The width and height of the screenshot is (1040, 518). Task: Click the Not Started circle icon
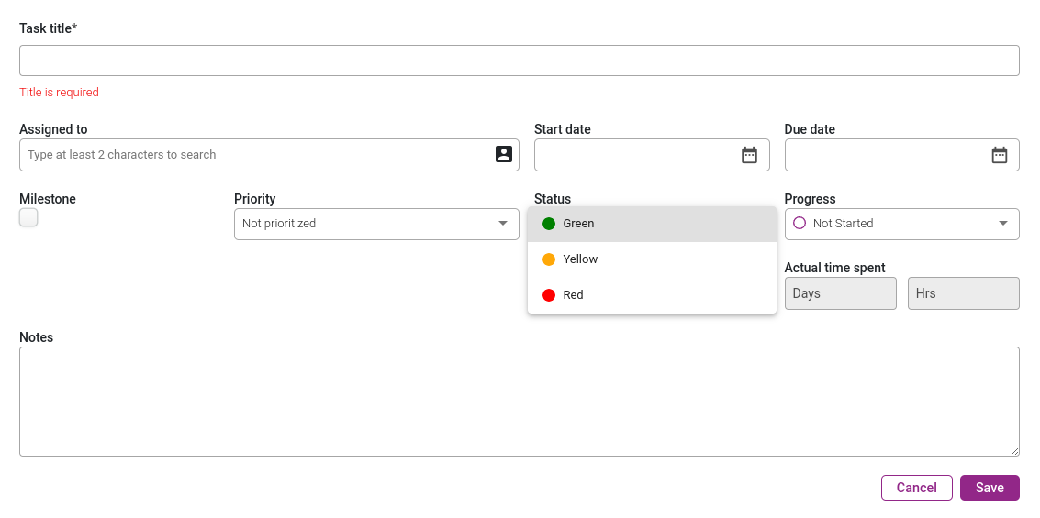800,223
